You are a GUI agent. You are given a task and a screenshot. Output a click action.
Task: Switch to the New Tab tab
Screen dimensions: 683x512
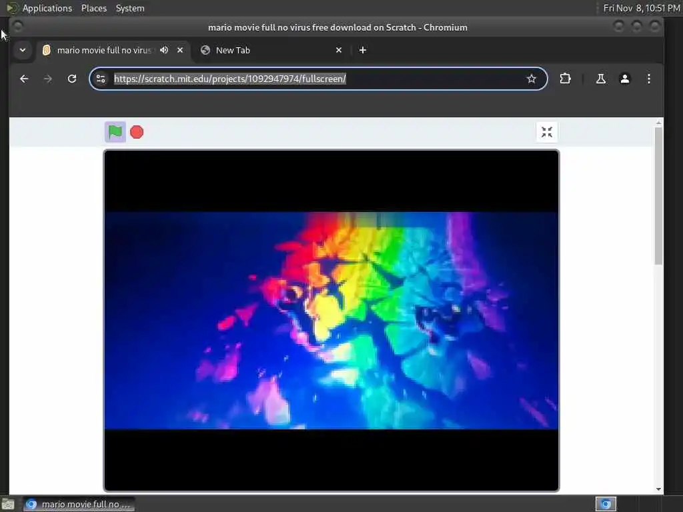(x=271, y=50)
